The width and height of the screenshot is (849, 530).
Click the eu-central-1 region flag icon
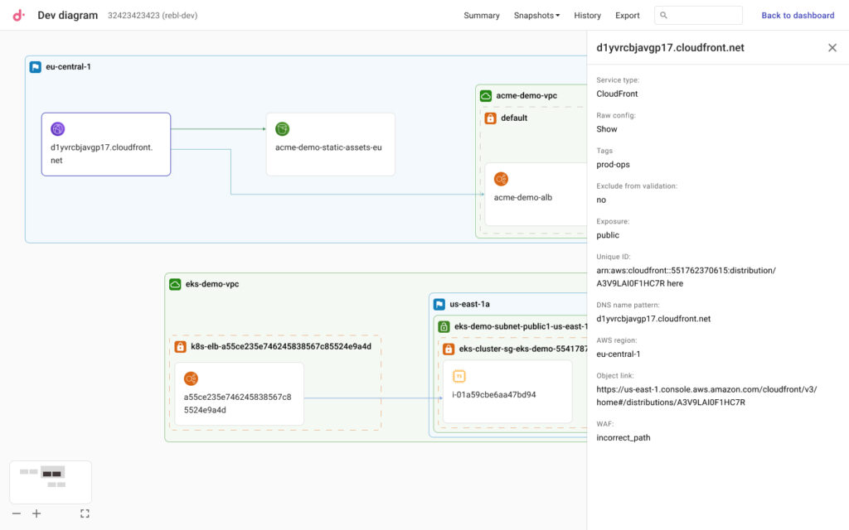coord(35,67)
